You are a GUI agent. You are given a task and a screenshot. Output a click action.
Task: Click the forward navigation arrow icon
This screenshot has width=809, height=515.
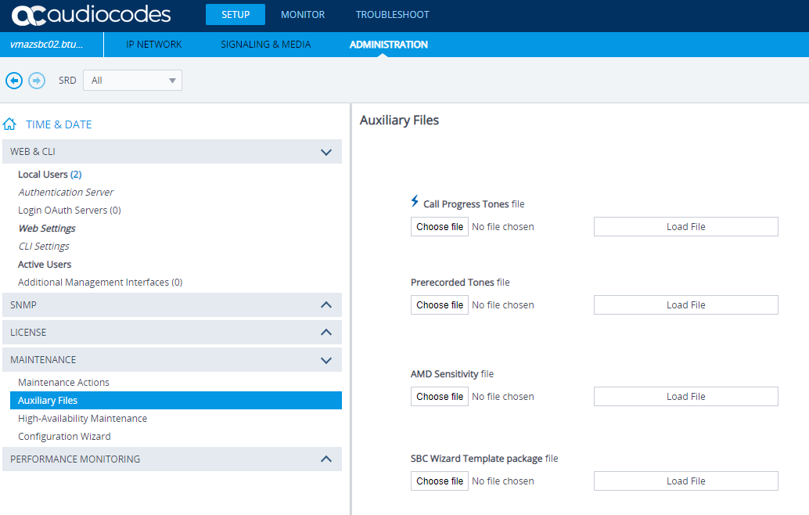(37, 81)
